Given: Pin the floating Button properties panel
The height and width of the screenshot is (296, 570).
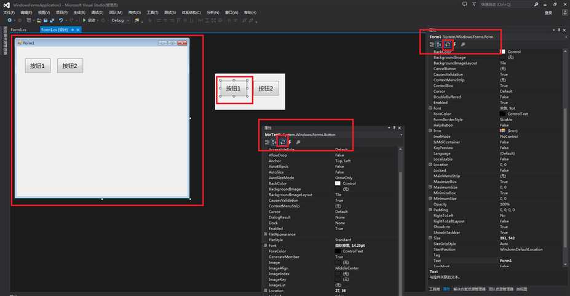Looking at the screenshot, I should (394, 127).
